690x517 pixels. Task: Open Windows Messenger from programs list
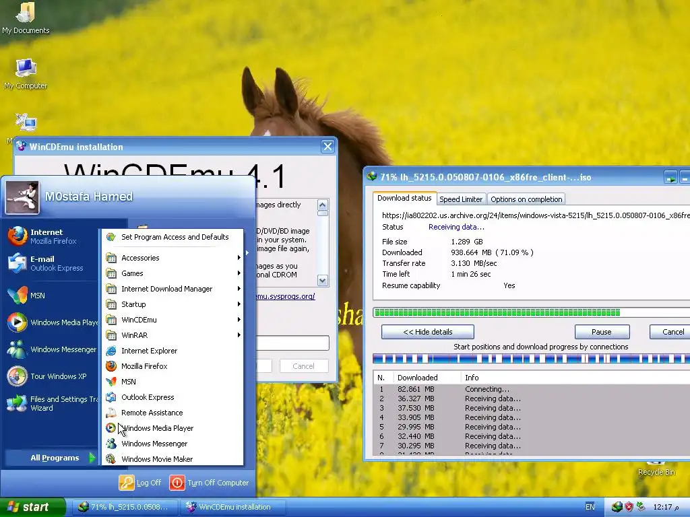point(172,444)
